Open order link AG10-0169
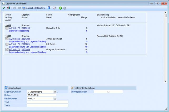The image size is (169, 112). (x=14, y=38)
